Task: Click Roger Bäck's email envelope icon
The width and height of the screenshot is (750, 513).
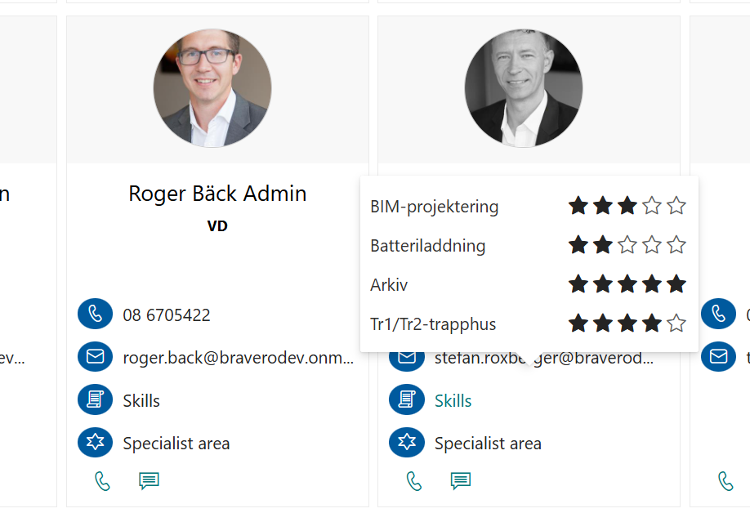Action: tap(96, 357)
